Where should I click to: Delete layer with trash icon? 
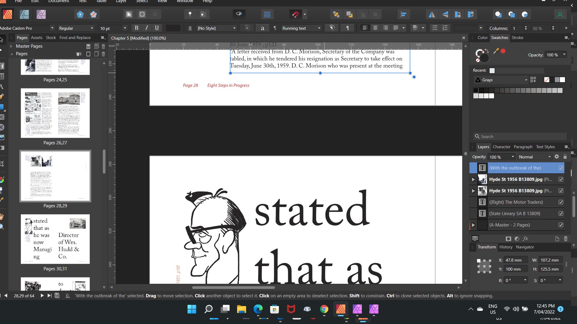[566, 239]
